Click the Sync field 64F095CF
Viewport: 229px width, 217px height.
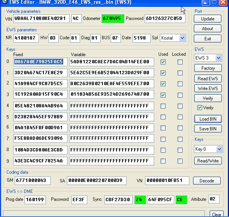pos(161,200)
